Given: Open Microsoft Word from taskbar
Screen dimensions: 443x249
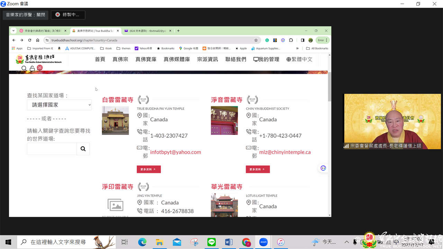Looking at the screenshot, I should (229, 242).
